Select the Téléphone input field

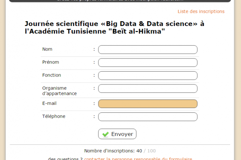(x=148, y=117)
